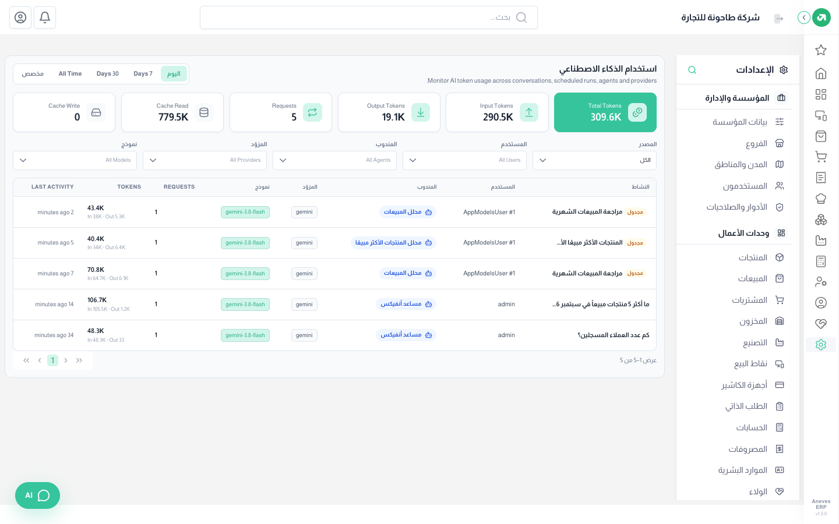This screenshot has width=839, height=524.
Task: Open the All Providers dropdown
Action: click(x=205, y=160)
